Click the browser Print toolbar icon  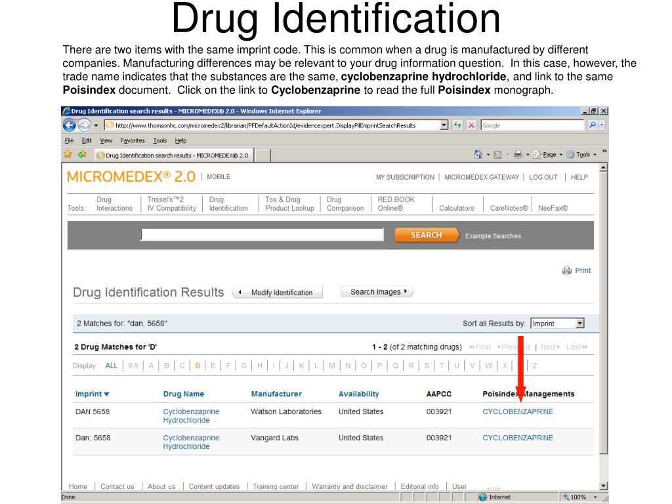tap(518, 155)
